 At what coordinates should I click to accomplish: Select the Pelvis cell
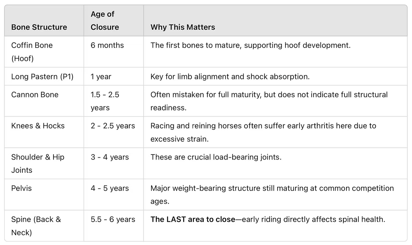tap(21, 188)
